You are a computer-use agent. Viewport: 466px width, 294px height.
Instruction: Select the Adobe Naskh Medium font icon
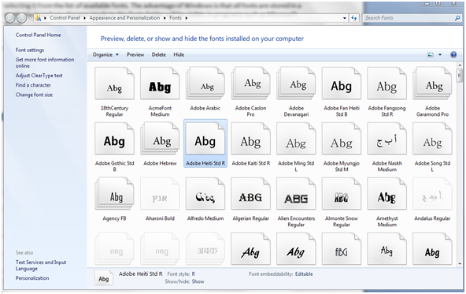click(x=387, y=139)
